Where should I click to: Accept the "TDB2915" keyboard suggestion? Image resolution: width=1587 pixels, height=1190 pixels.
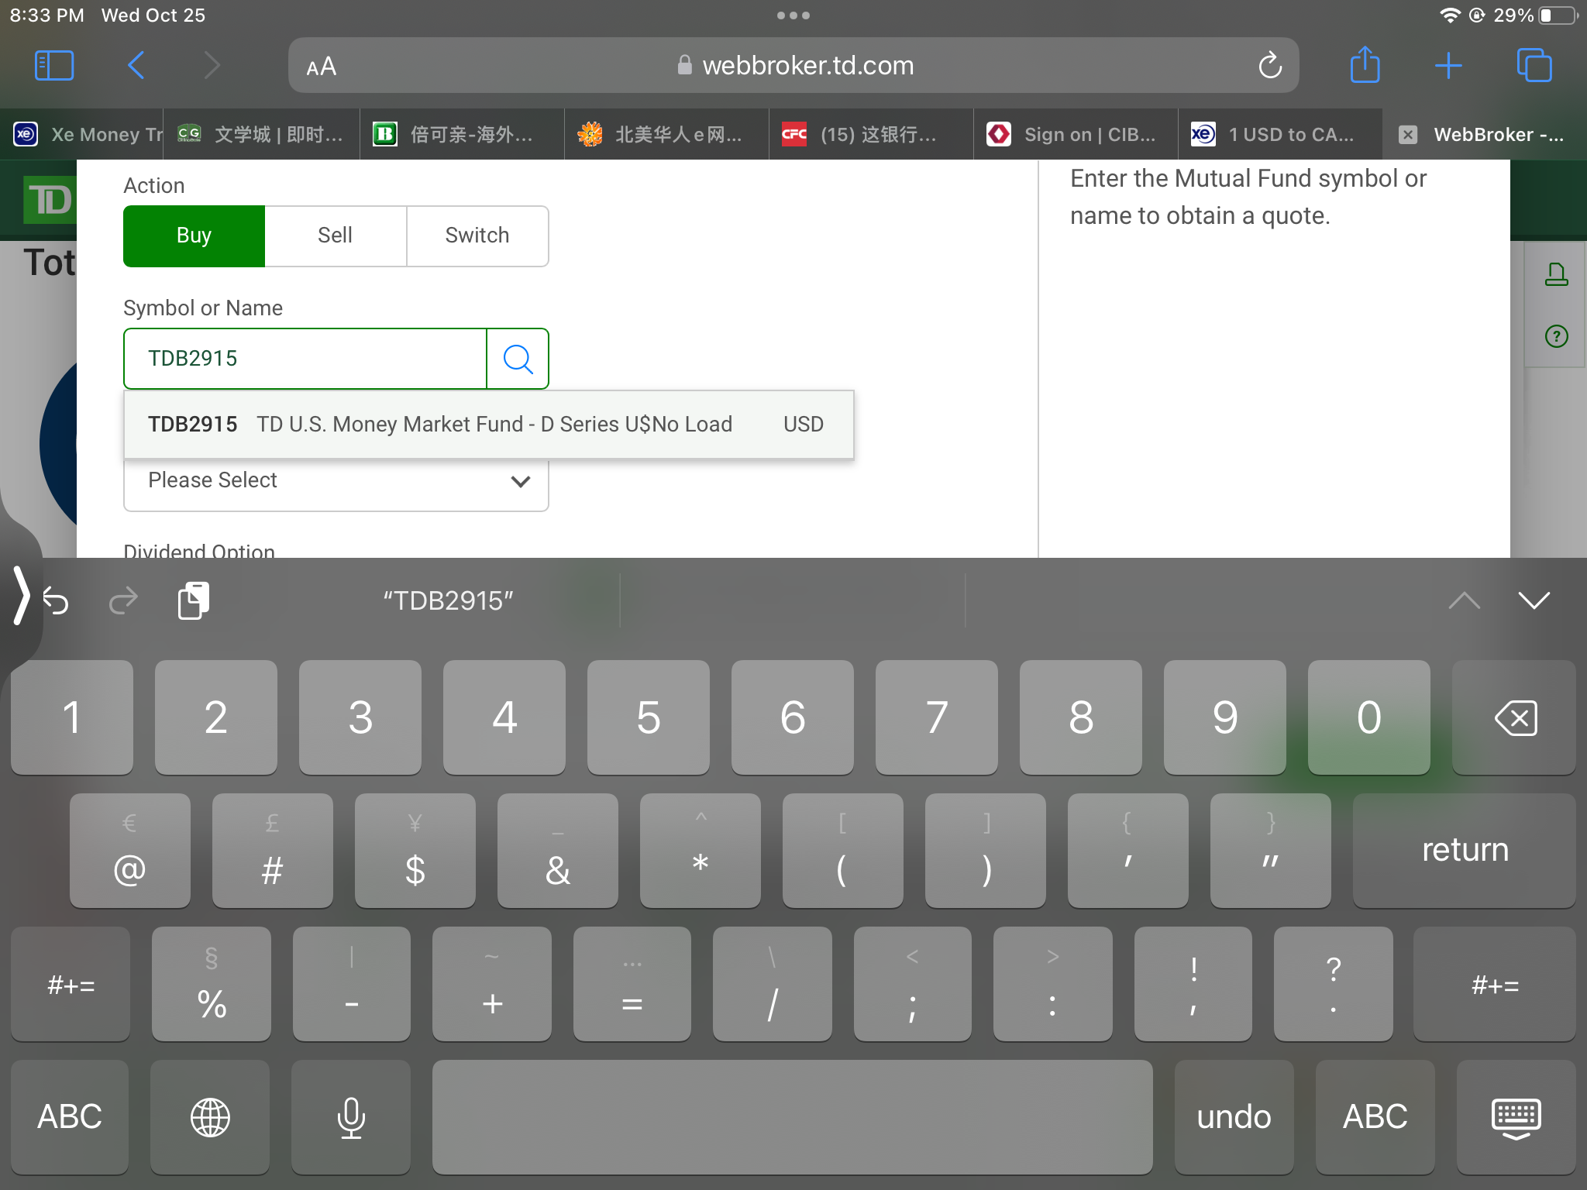tap(448, 601)
